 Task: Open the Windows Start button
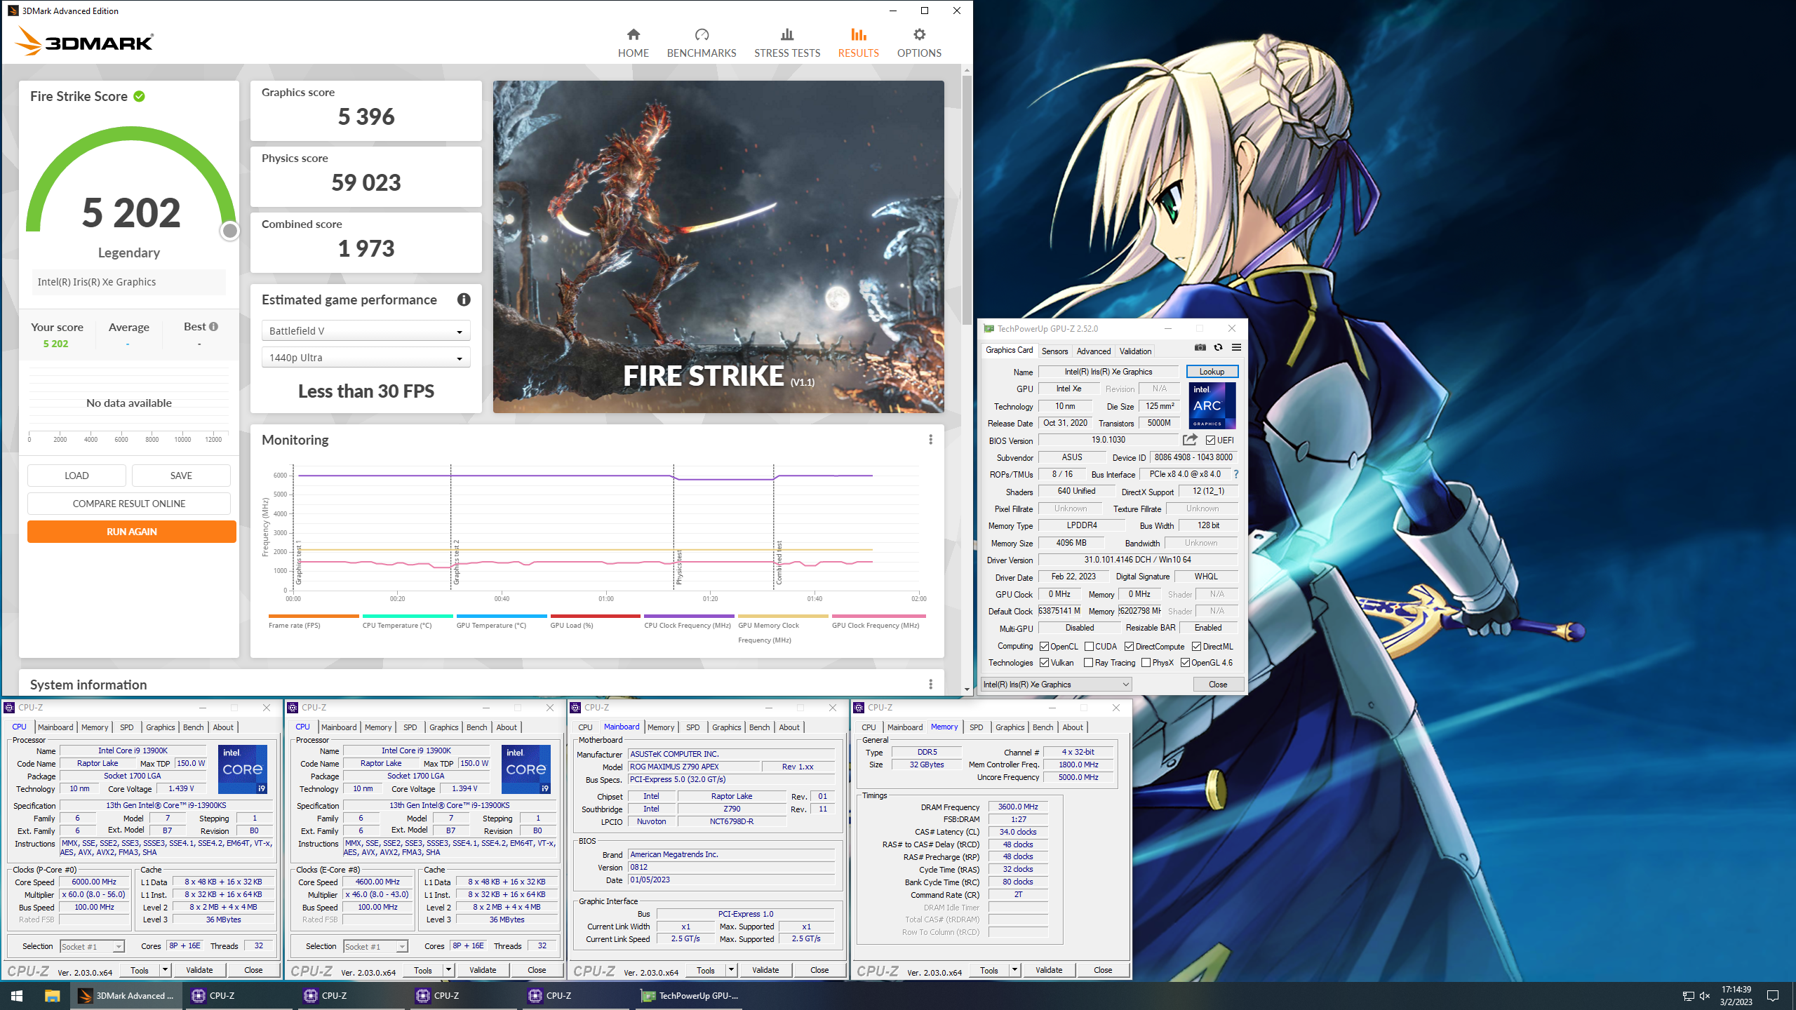click(x=17, y=995)
